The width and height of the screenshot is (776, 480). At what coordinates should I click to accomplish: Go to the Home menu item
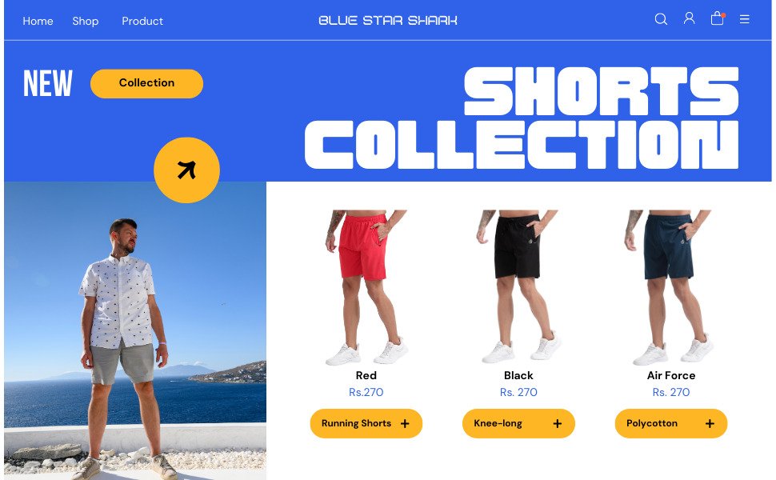(38, 21)
